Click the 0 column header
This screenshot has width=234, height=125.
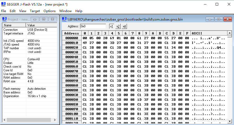[85, 33]
